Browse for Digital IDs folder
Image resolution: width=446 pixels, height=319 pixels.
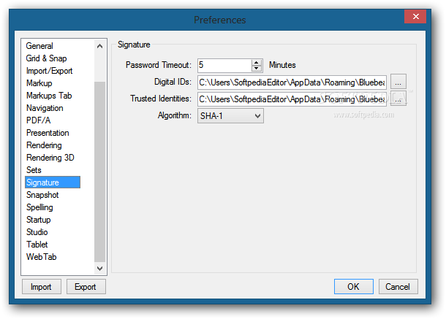[398, 82]
